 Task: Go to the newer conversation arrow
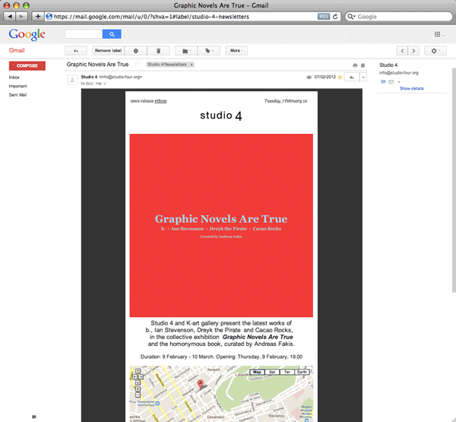click(402, 51)
